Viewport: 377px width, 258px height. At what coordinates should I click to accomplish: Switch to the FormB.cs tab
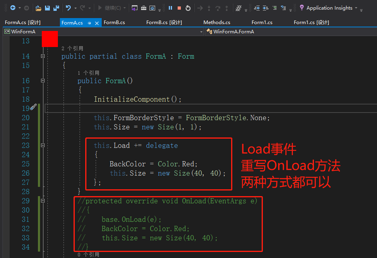pos(114,23)
